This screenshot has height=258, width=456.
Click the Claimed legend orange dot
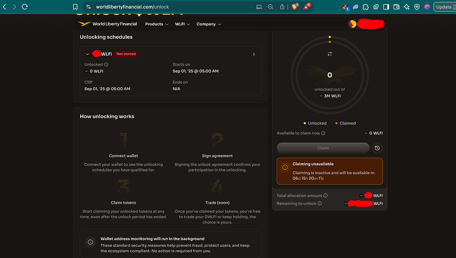(336, 123)
